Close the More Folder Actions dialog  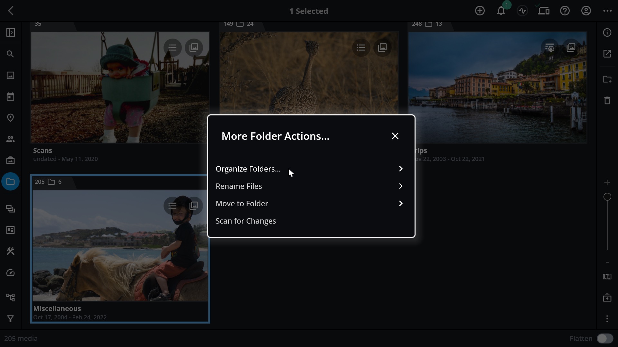point(395,136)
